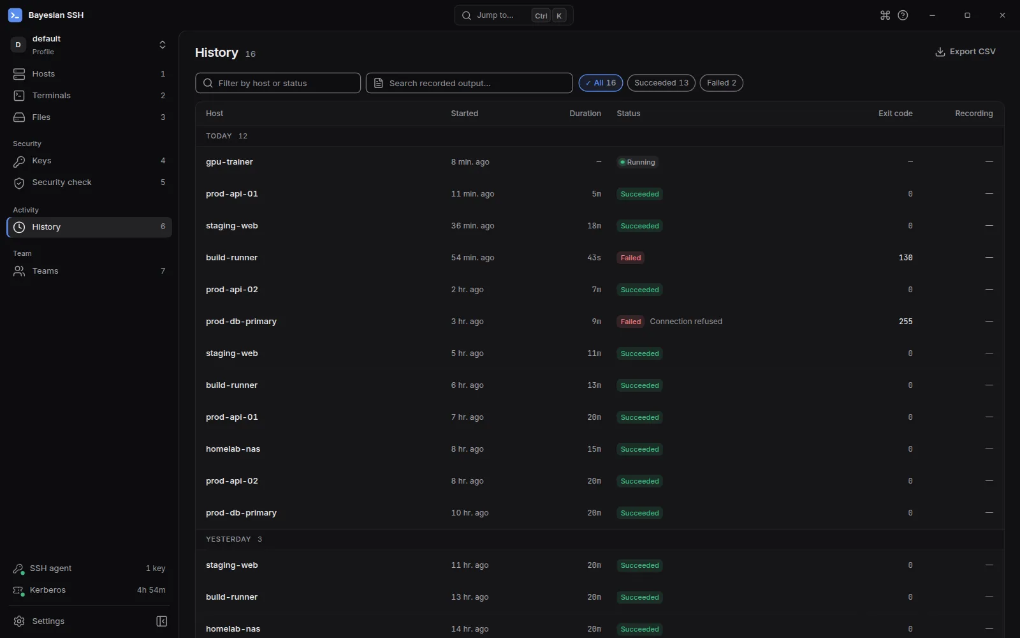
Task: Focus the Search recorded output field
Action: pyautogui.click(x=469, y=83)
